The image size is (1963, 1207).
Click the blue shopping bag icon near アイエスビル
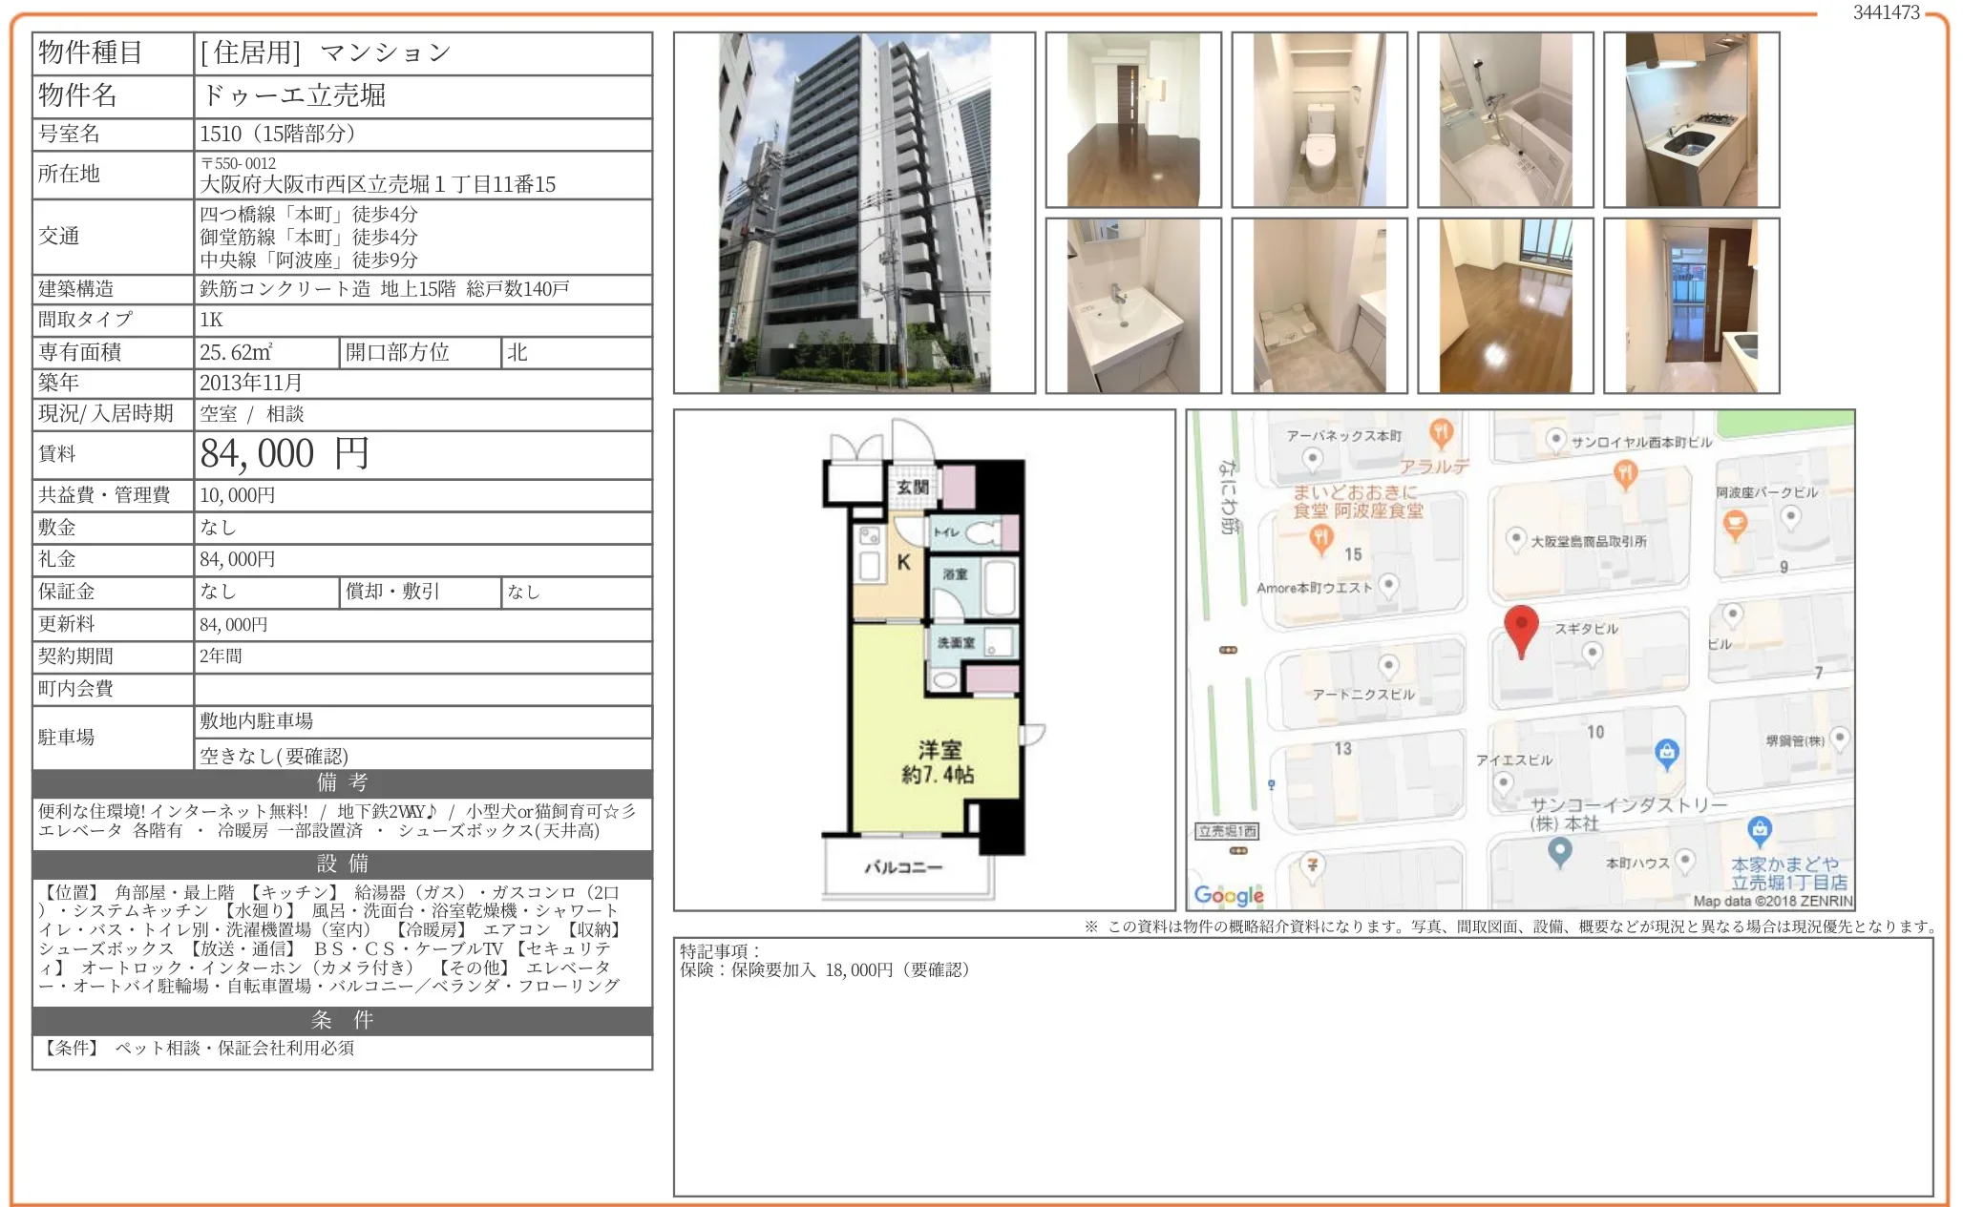click(1666, 752)
